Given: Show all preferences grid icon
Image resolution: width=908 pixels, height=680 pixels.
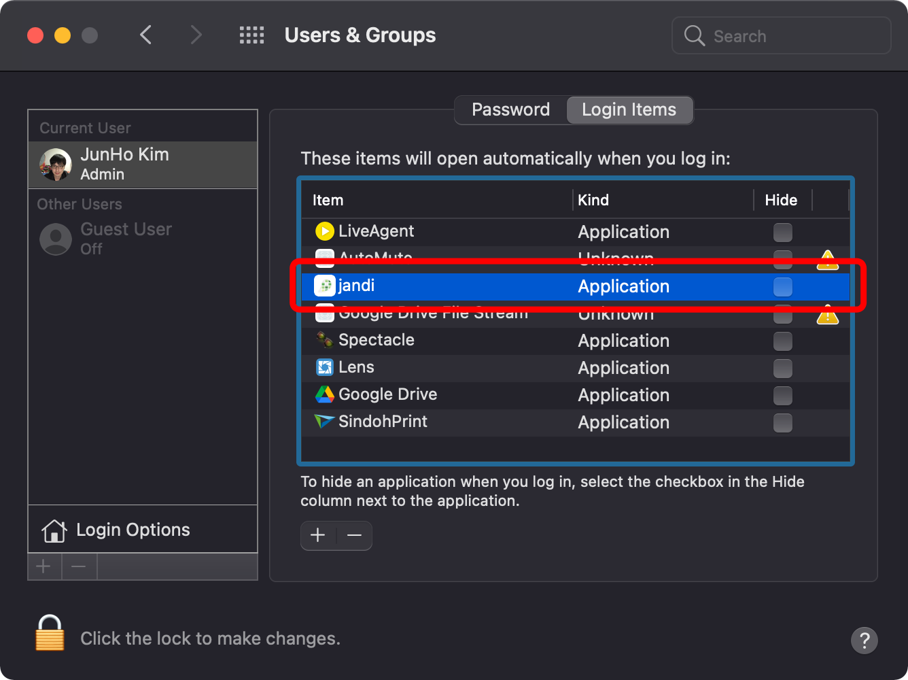Looking at the screenshot, I should [251, 35].
